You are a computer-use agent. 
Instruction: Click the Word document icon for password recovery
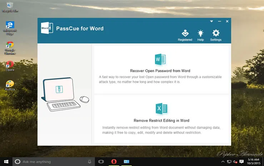pos(160,59)
